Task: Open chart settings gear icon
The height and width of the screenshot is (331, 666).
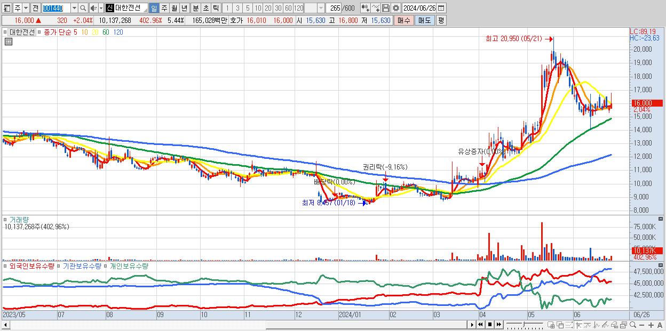Action: [x=396, y=8]
